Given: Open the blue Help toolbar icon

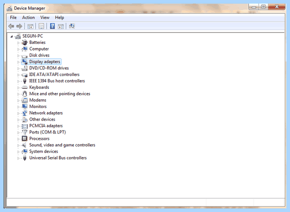Looking at the screenshot, I should pos(52,26).
